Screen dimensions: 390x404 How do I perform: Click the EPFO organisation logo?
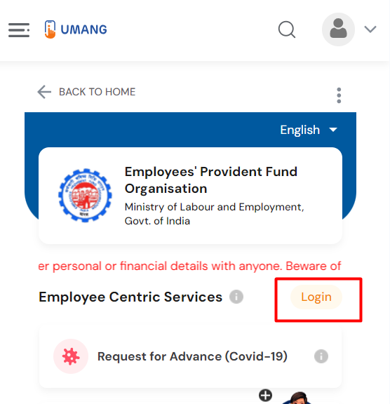coord(85,196)
